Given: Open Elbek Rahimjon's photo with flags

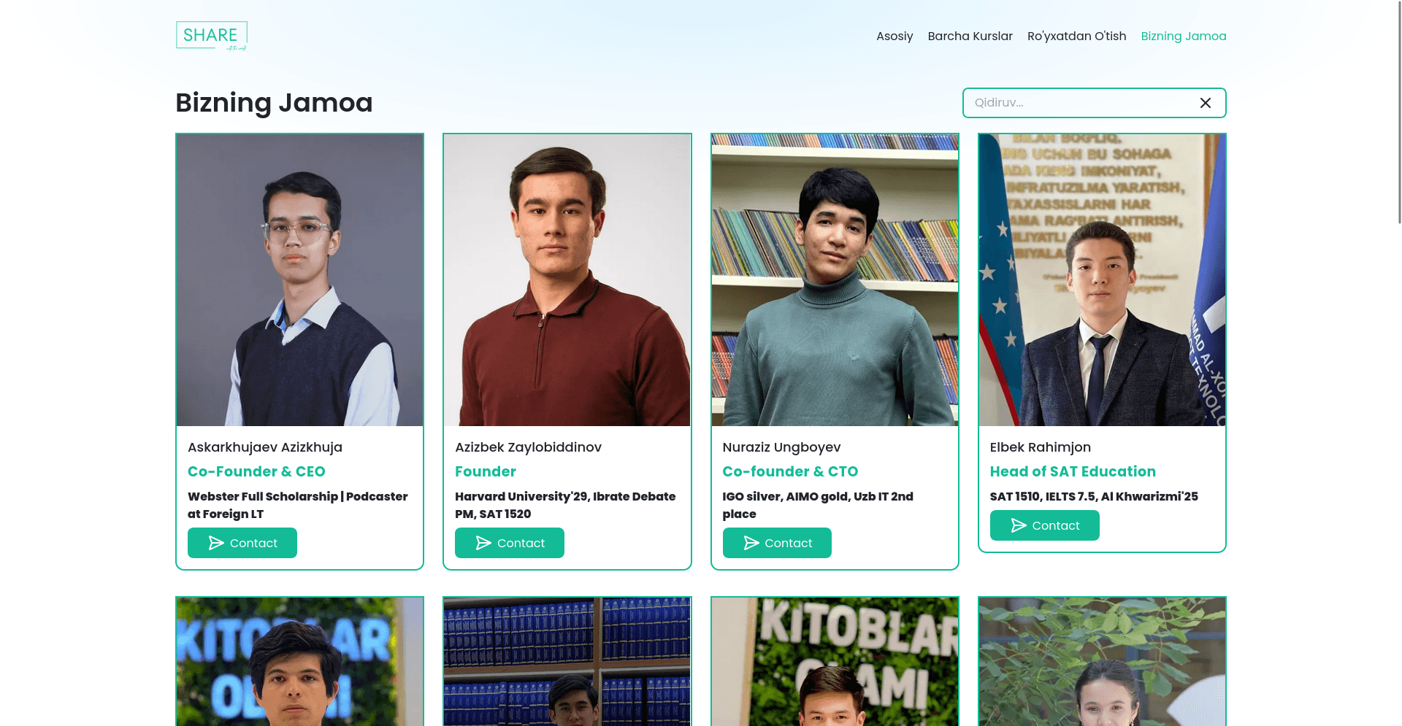Looking at the screenshot, I should click(x=1102, y=280).
